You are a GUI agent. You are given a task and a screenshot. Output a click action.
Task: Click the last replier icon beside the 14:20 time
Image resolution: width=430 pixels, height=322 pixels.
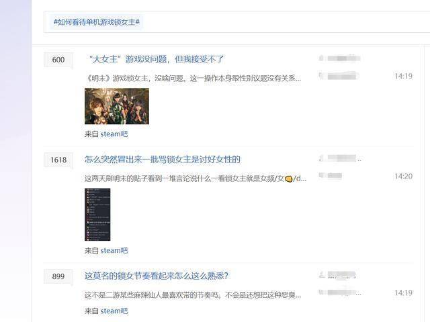[321, 176]
